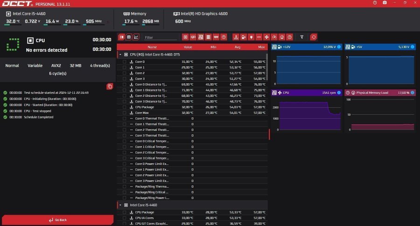
Task: Click the copy log icon
Action: [x=109, y=86]
